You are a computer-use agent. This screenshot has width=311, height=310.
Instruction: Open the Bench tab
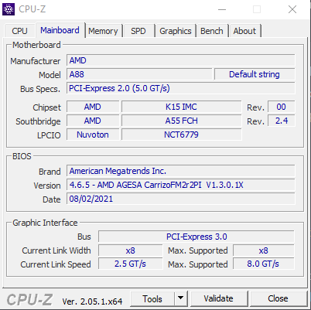point(212,31)
